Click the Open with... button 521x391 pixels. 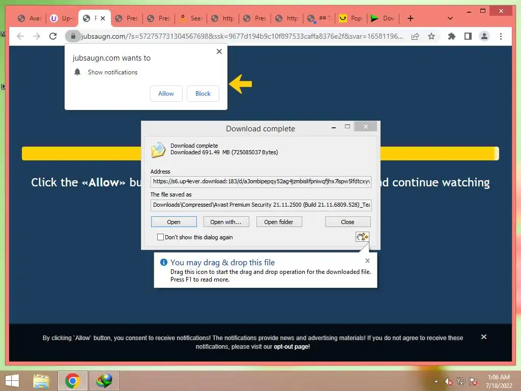226,222
